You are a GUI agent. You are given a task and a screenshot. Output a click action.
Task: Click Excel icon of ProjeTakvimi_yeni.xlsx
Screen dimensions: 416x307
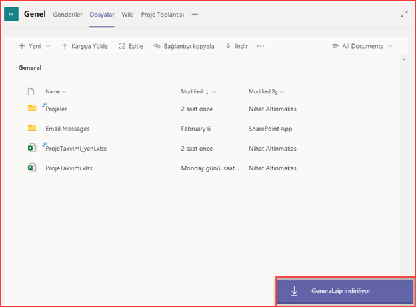(x=32, y=148)
